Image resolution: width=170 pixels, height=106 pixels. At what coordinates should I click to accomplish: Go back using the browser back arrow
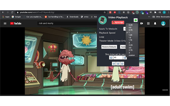(3, 12)
